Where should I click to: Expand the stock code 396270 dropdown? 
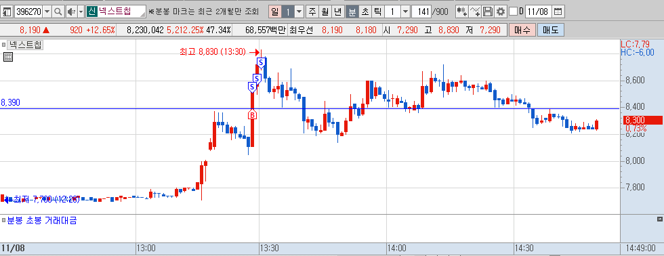pyautogui.click(x=47, y=12)
